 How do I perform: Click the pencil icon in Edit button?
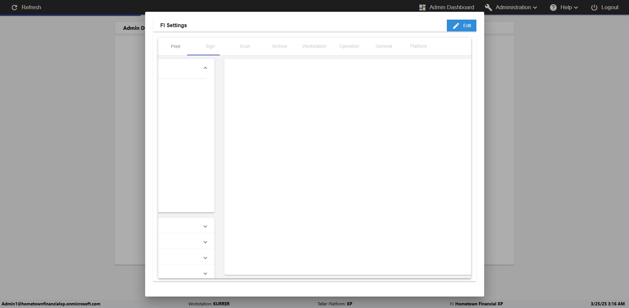click(456, 26)
